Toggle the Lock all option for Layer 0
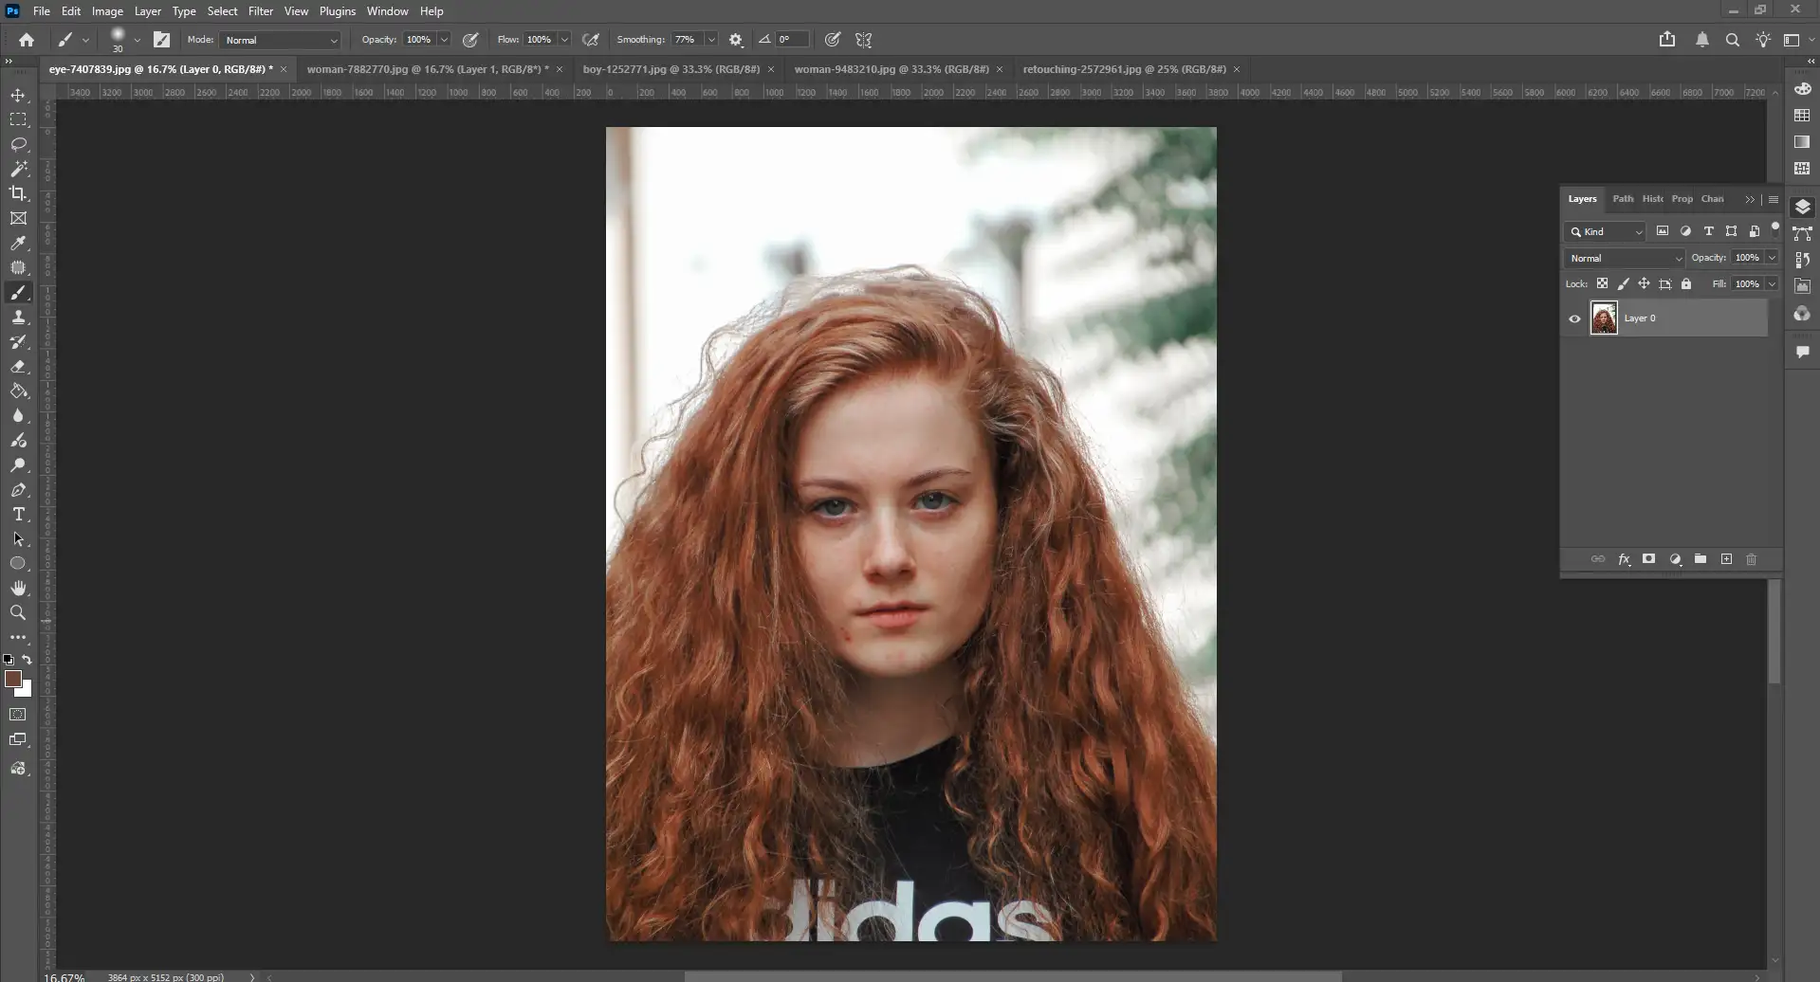The width and height of the screenshot is (1820, 982). tap(1686, 283)
